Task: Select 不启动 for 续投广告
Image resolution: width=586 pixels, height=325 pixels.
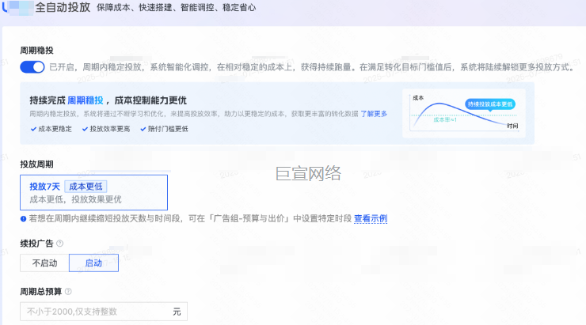Action: point(45,263)
